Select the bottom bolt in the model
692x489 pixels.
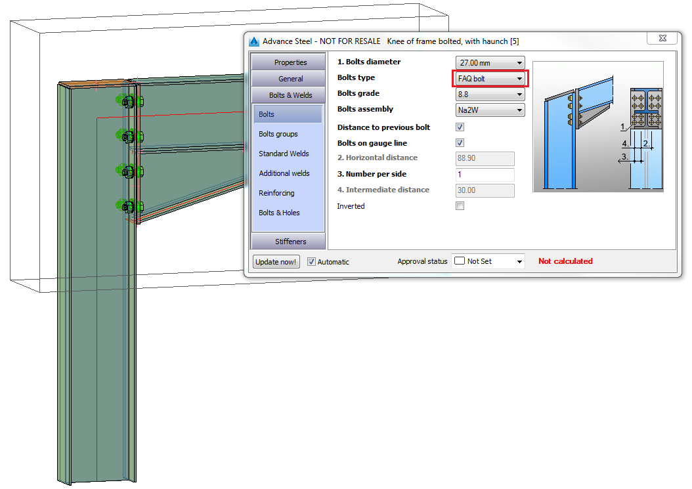[x=129, y=206]
